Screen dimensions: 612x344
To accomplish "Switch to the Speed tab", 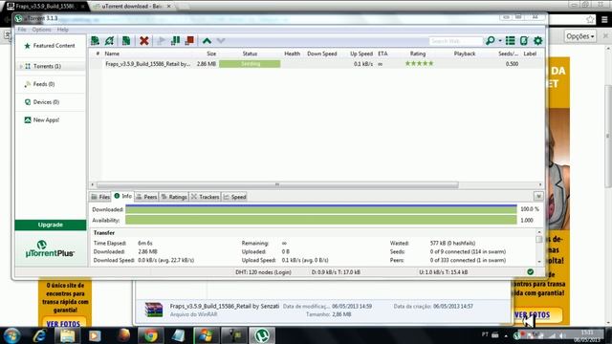I will click(x=234, y=197).
